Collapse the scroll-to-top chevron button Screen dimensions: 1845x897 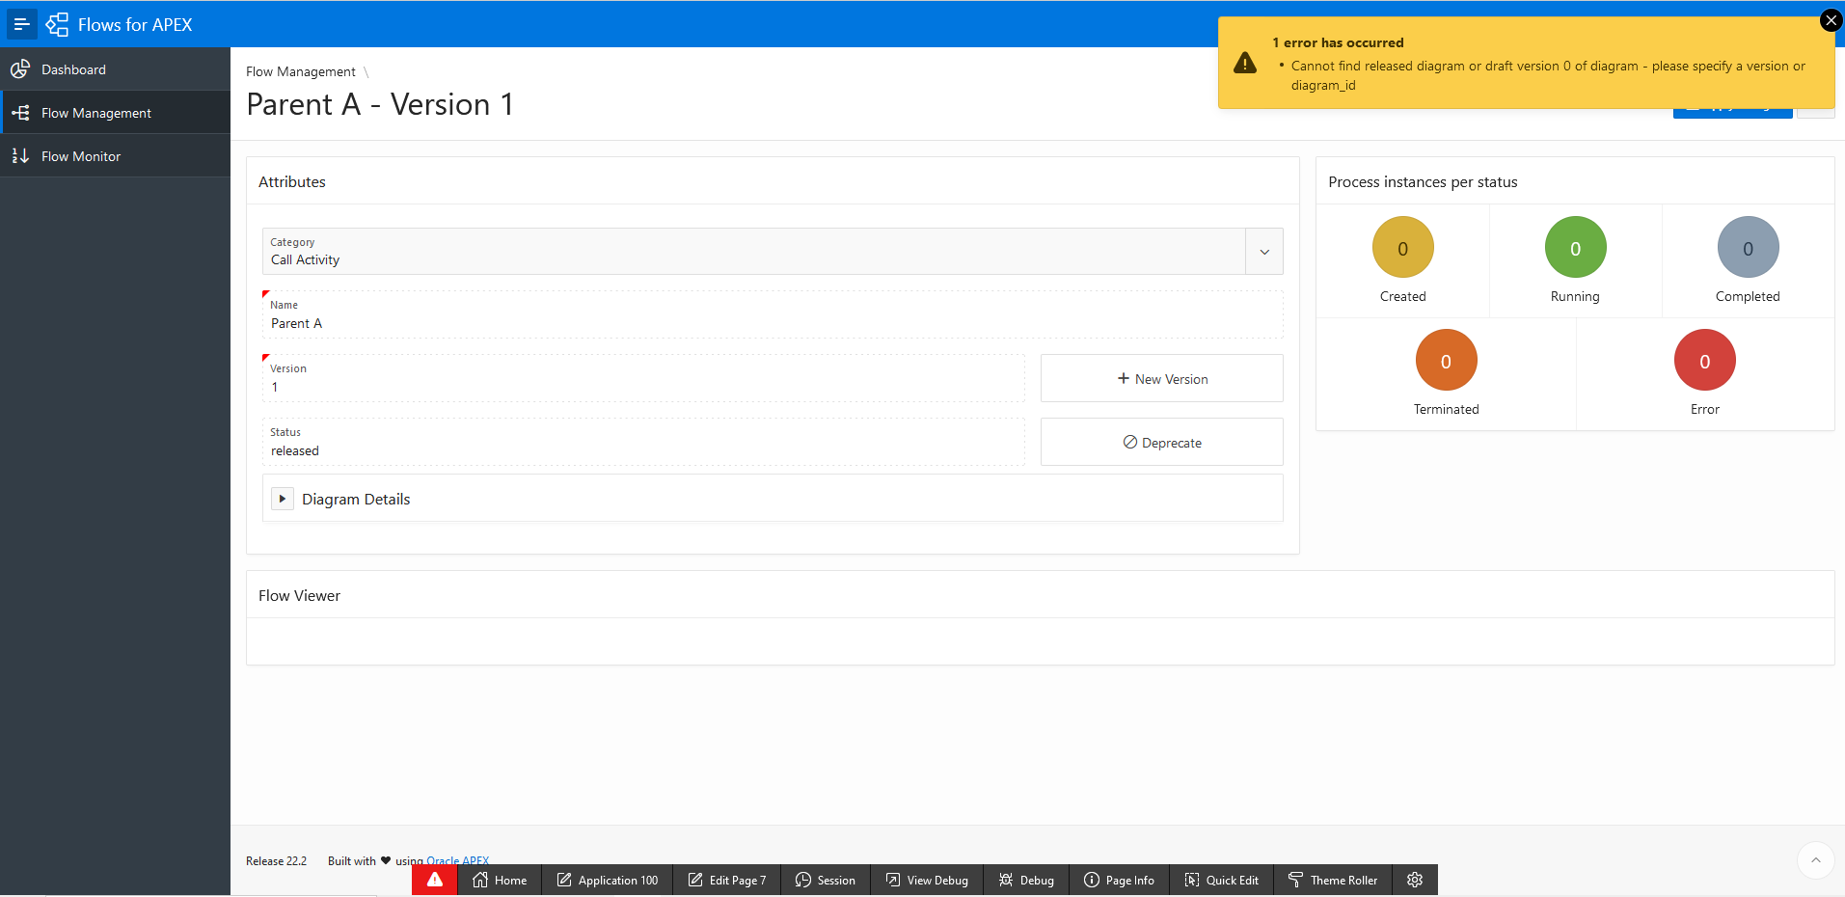click(1815, 860)
